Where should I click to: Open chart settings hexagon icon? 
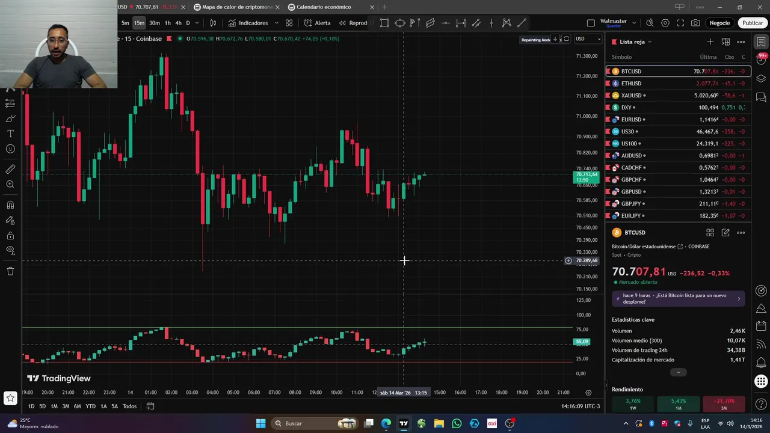click(665, 23)
